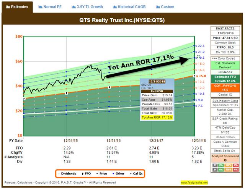Screen dimensions: 245x190
Task: Click the orange GDF P/FFO=G 15.0 swatch
Action: coord(225,88)
